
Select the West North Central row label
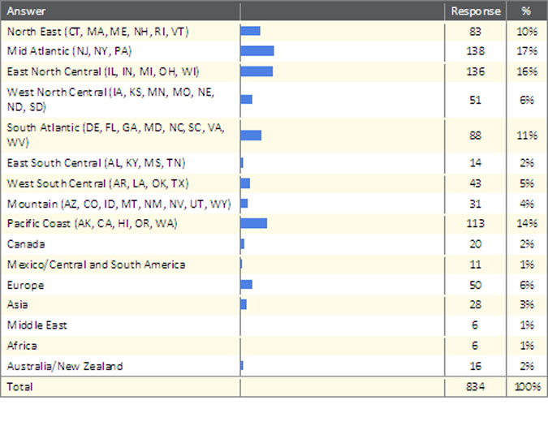(110, 99)
